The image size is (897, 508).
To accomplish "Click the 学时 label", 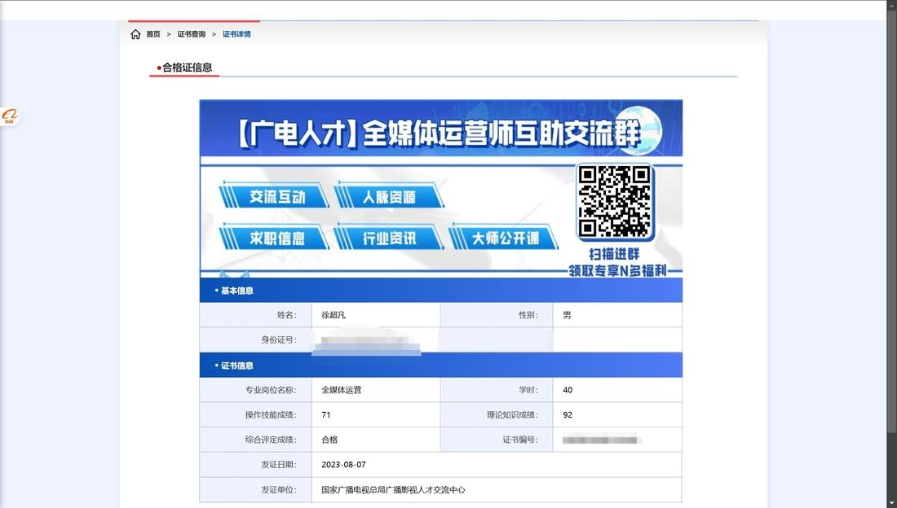I will [x=528, y=390].
